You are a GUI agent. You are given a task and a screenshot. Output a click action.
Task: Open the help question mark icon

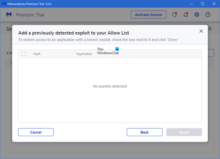click(208, 15)
